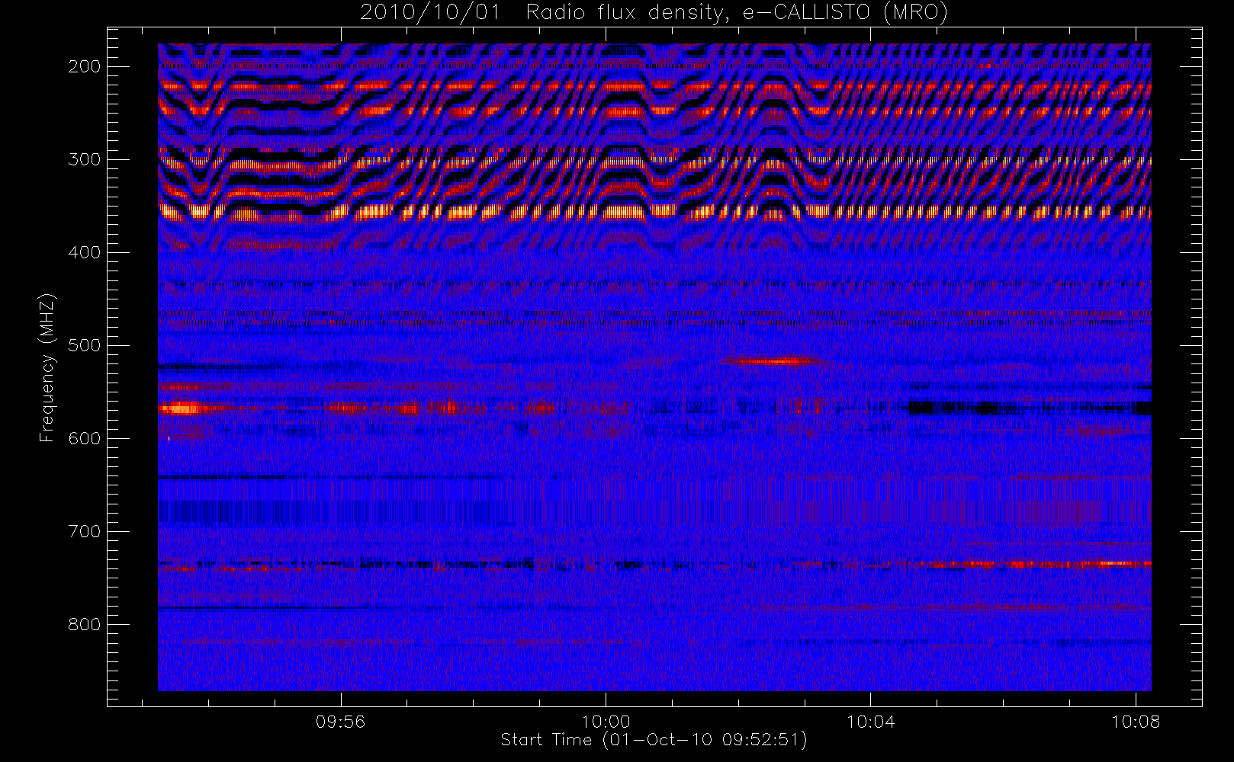The width and height of the screenshot is (1234, 762).
Task: Select the 600 frequency tick label
Action: click(85, 439)
